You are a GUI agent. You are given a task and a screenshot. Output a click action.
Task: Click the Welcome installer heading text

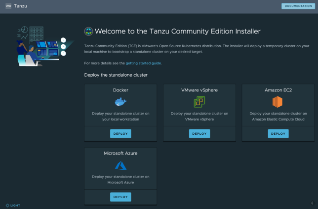177,31
